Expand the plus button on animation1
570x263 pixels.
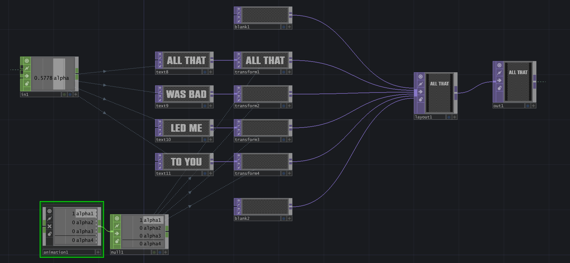click(98, 252)
